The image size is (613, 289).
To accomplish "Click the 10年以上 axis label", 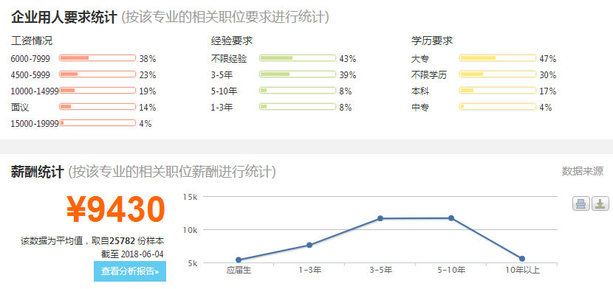I will [522, 271].
